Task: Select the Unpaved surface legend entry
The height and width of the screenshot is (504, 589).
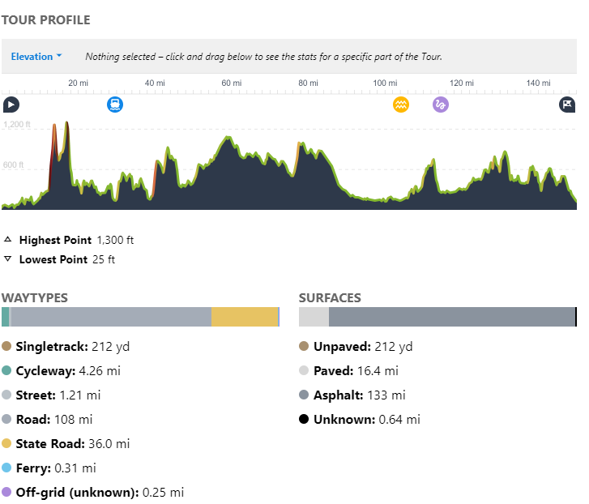Action: (x=356, y=347)
